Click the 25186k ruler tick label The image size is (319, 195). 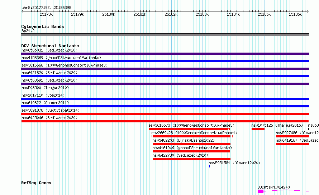click(295, 14)
